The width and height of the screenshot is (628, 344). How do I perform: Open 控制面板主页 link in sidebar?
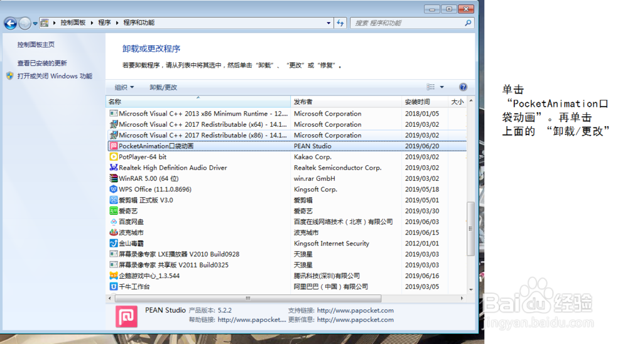click(x=36, y=45)
